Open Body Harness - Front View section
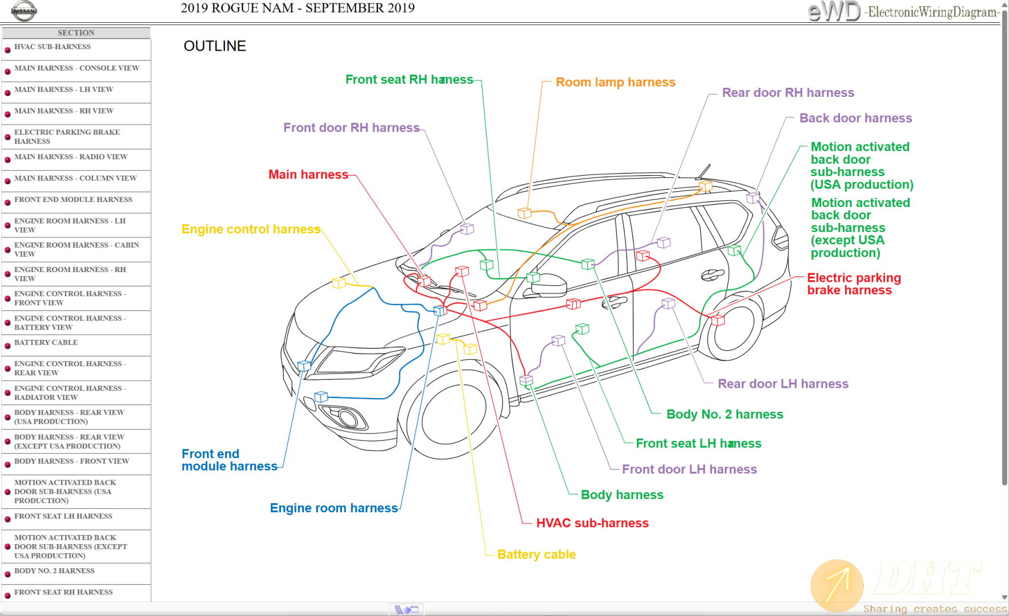Viewport: 1009px width, 616px height. point(71,461)
